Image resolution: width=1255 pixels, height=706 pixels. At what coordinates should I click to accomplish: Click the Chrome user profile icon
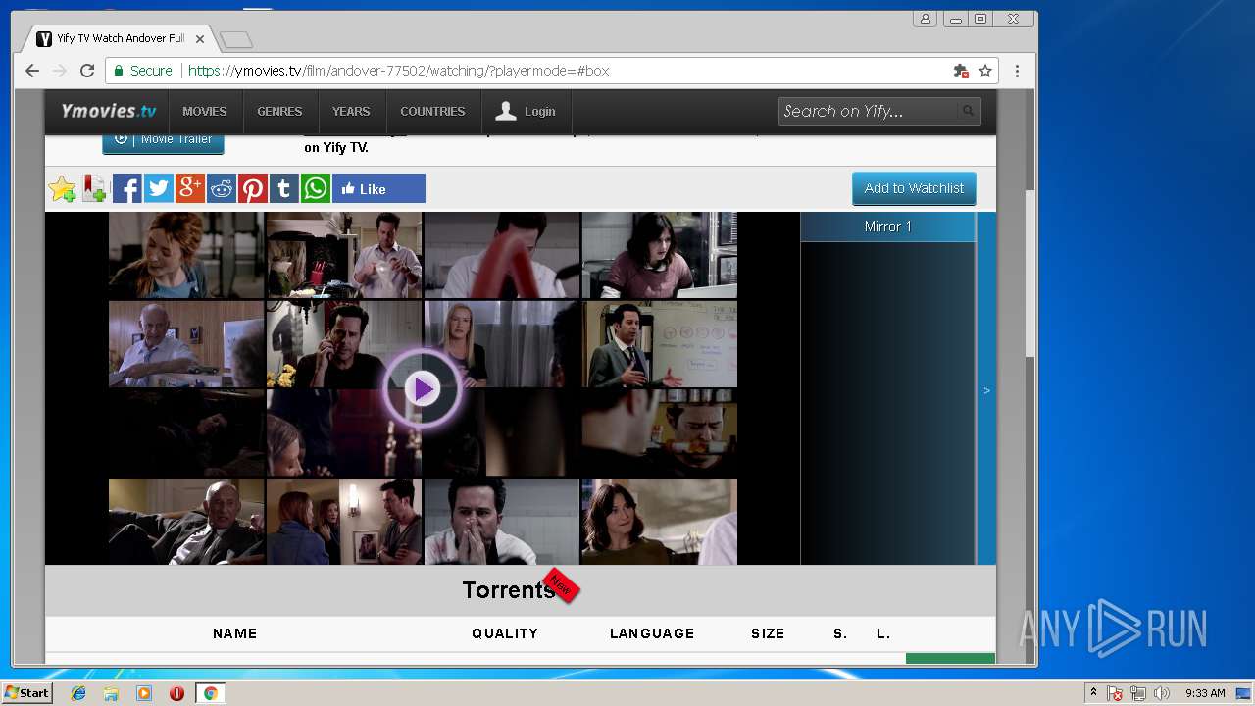(925, 19)
